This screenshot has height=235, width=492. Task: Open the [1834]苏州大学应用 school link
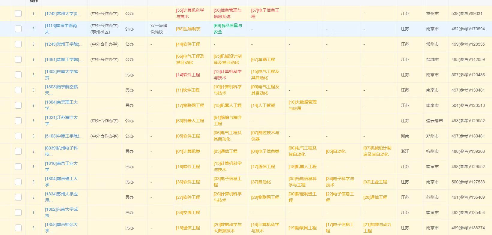pyautogui.click(x=61, y=197)
